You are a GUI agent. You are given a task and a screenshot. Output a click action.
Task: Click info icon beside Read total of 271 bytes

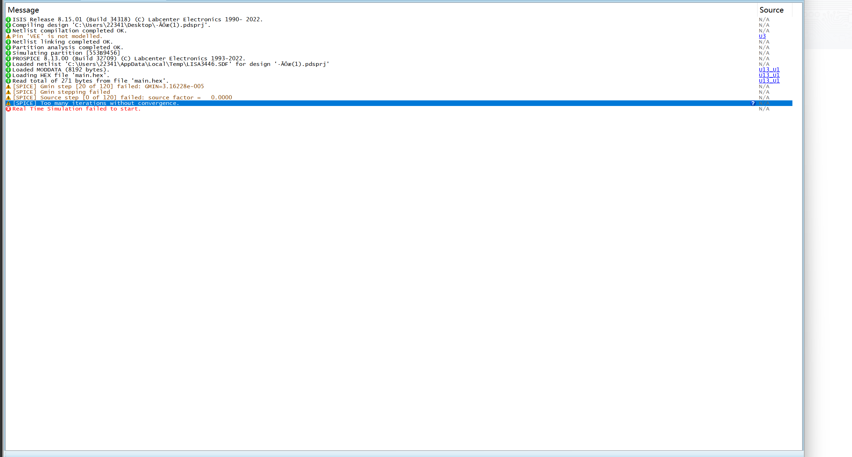(x=8, y=81)
